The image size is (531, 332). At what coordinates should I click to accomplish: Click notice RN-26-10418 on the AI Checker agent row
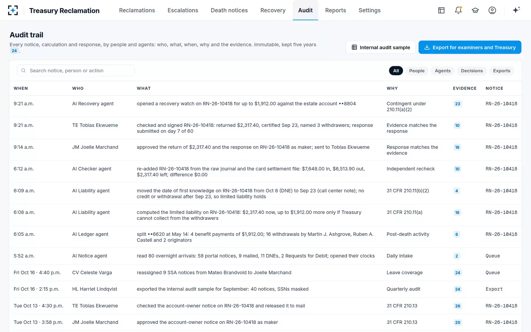pos(502,169)
